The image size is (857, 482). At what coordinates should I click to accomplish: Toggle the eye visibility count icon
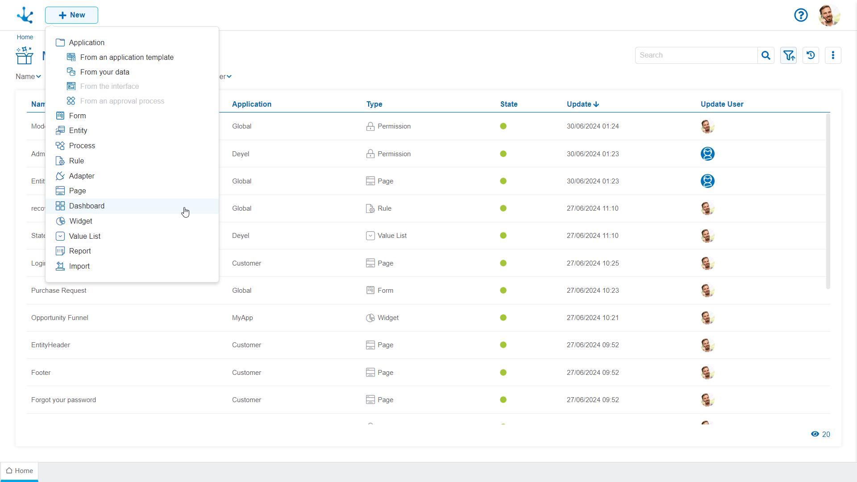[x=815, y=434]
